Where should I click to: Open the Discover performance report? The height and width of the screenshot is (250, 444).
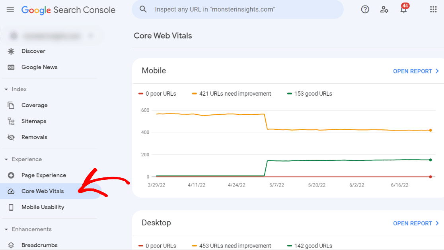tap(33, 51)
